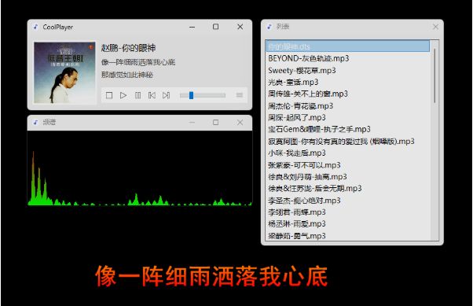Maximize the CoolPlayer window
The height and width of the screenshot is (306, 473).
pos(216,27)
